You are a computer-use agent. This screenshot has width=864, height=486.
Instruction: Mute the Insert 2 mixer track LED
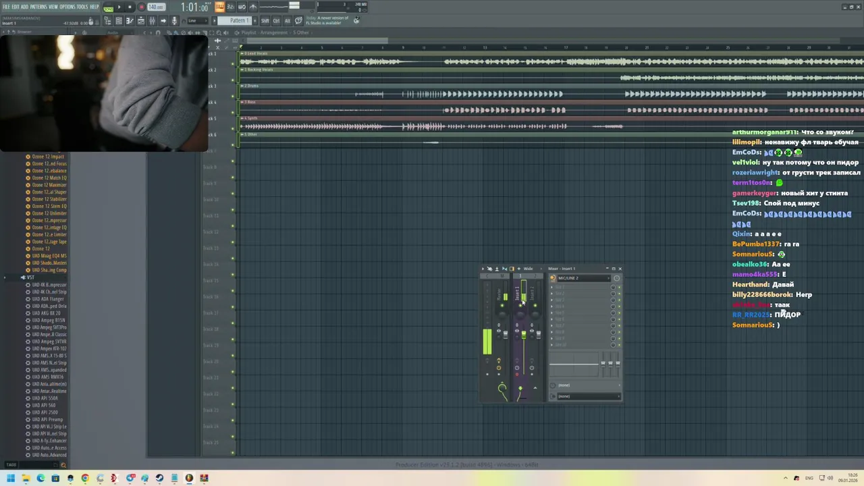tap(535, 305)
